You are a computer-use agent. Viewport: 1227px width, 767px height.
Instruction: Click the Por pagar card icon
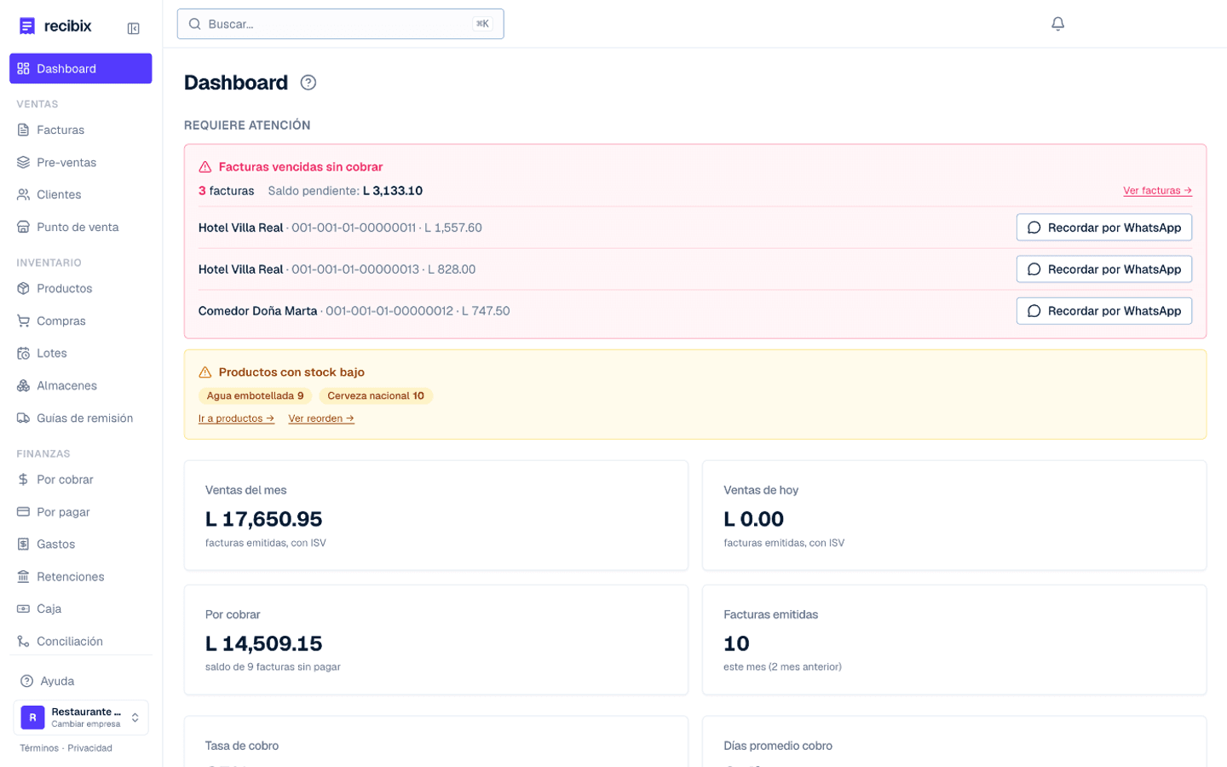point(23,511)
